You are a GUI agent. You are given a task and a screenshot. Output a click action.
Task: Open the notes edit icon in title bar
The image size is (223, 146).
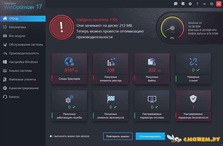click(183, 4)
